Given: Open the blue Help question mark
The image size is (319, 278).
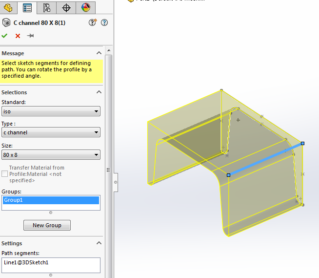Looking at the screenshot, I should click(x=104, y=22).
